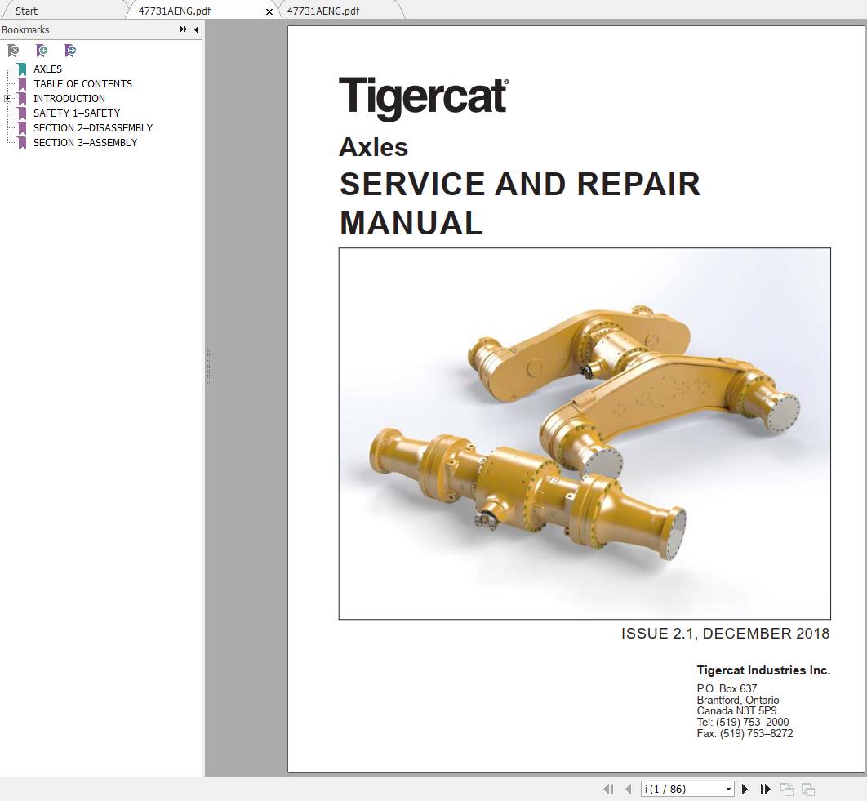Open the page number dropdown
The image size is (867, 801).
click(x=729, y=789)
